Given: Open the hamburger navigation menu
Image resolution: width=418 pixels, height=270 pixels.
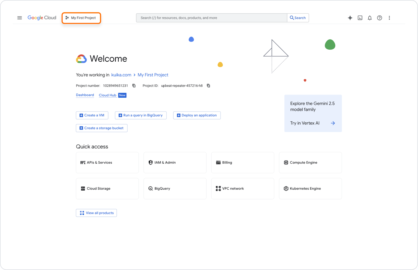Looking at the screenshot, I should coord(20,18).
